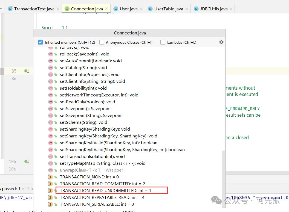Viewport: 289px width, 212px height.
Task: Select setAutoCommit(boolean): void method
Action: point(91,61)
